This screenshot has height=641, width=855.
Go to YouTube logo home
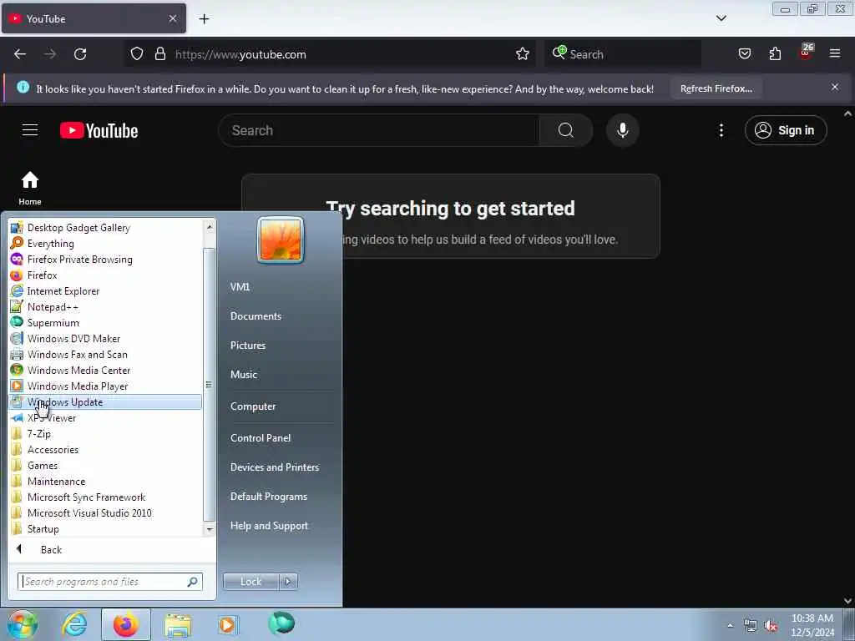click(99, 131)
